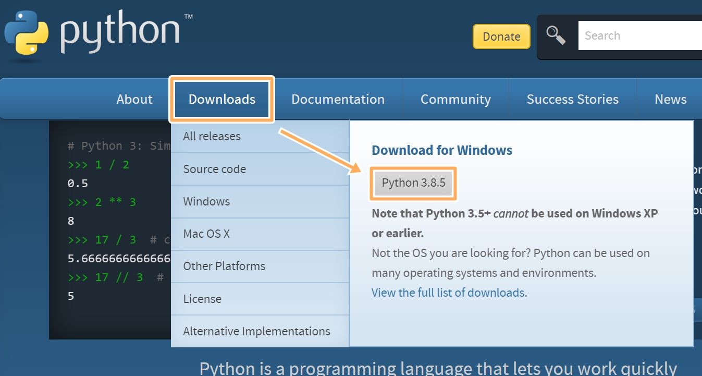Select All releases in Downloads dropdown
Image resolution: width=702 pixels, height=376 pixels.
[260, 137]
